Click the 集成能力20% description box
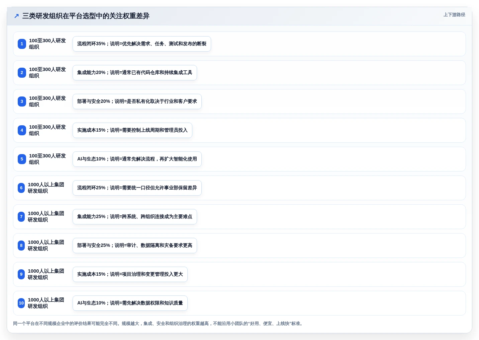Screen dimensions: 479x340 coord(135,73)
